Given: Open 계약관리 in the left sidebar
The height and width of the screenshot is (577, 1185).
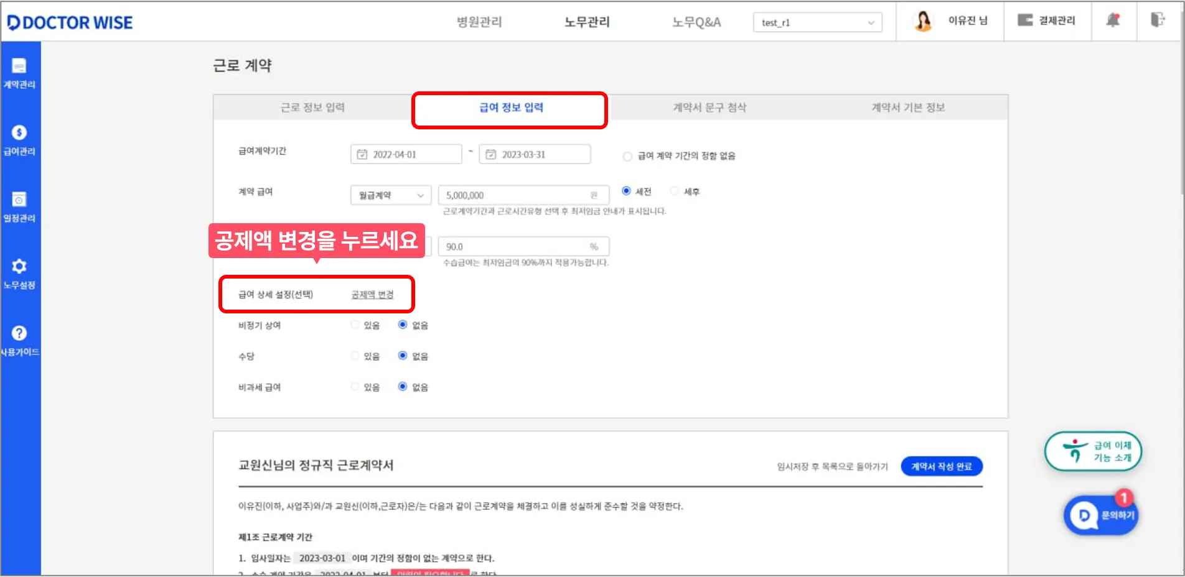Looking at the screenshot, I should coord(19,73).
